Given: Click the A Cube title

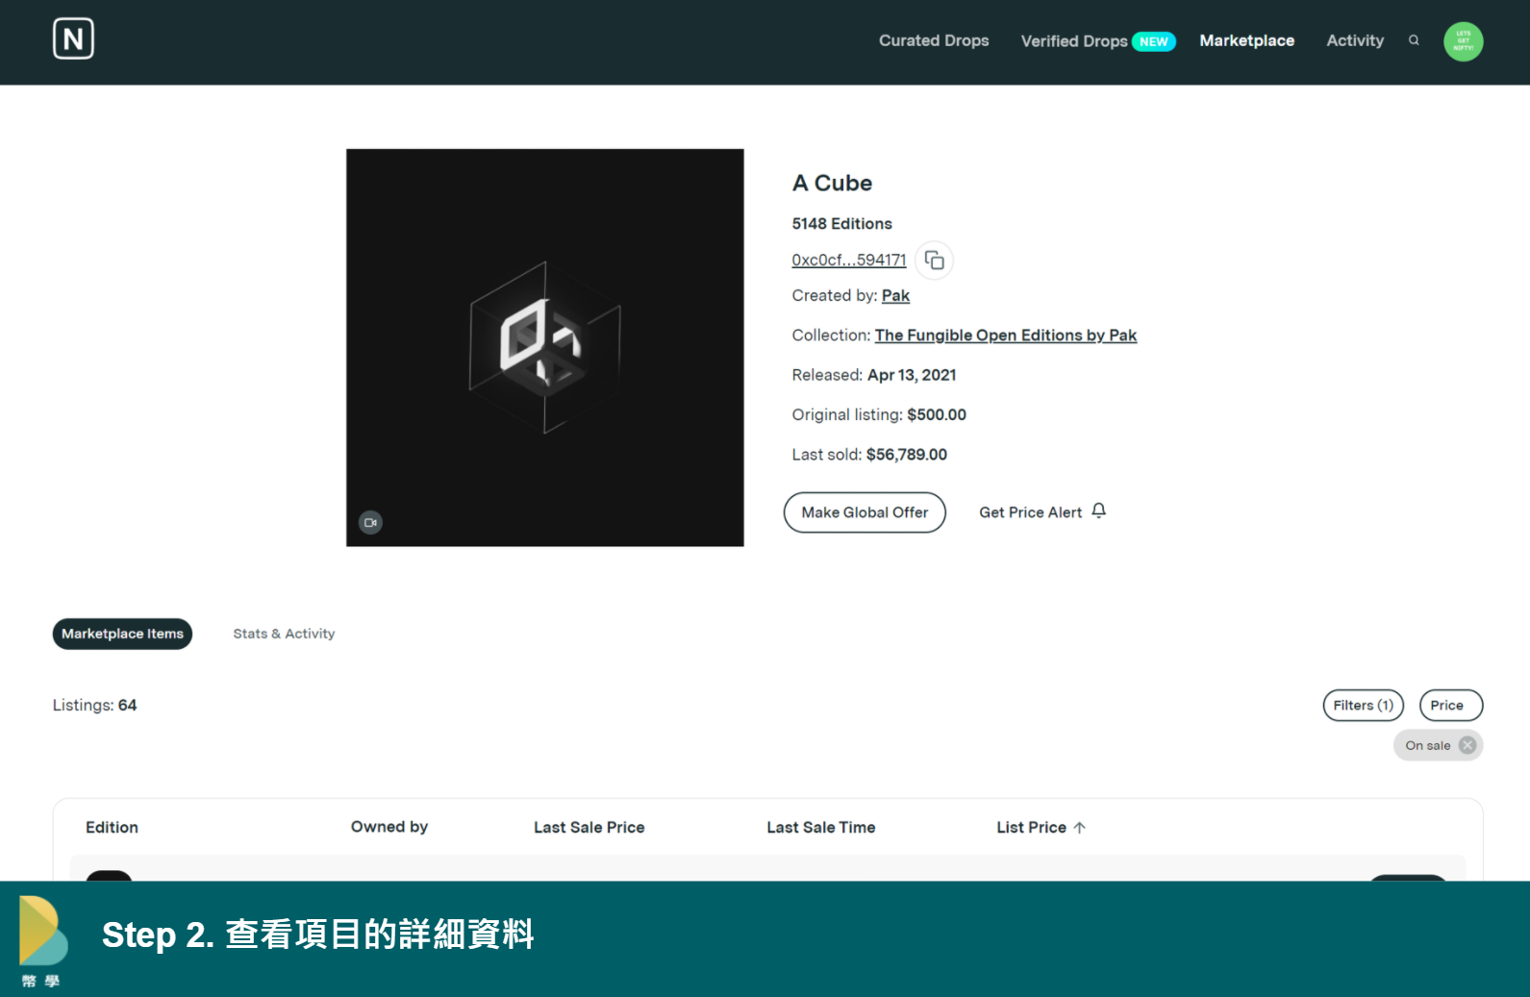Looking at the screenshot, I should pyautogui.click(x=832, y=183).
